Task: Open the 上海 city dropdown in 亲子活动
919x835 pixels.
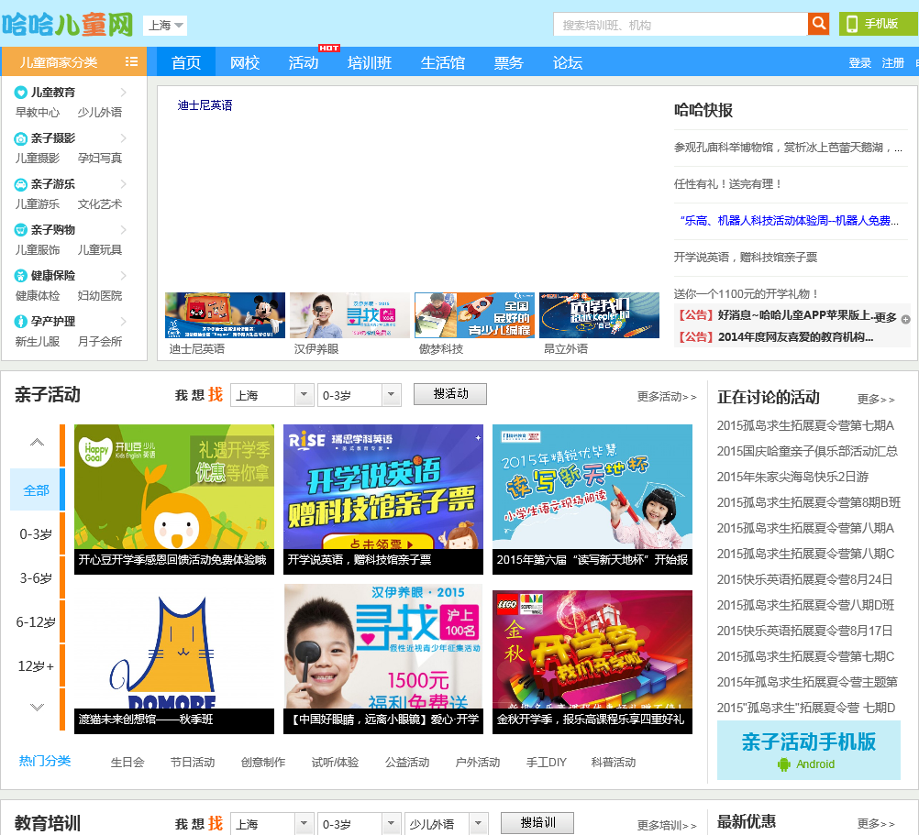Action: [271, 395]
